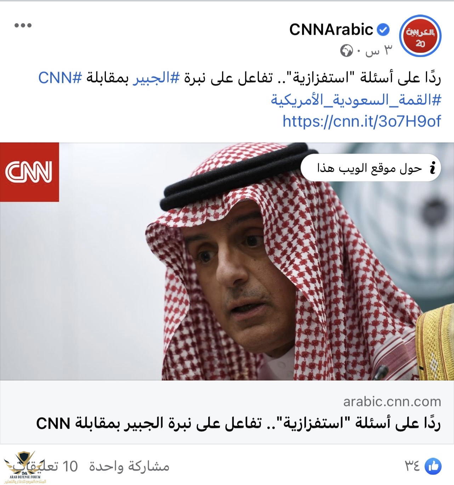This screenshot has width=454, height=485.
Task: Tap the blue verified badge
Action: point(383,30)
